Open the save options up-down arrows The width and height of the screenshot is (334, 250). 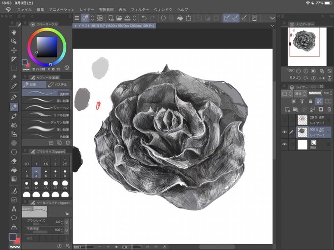click(x=135, y=18)
